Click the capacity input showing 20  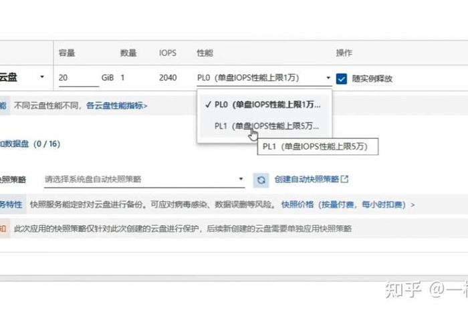coord(79,77)
